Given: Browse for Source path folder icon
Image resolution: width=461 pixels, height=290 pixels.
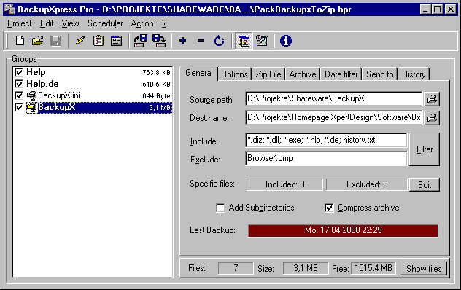Looking at the screenshot, I should coord(432,99).
